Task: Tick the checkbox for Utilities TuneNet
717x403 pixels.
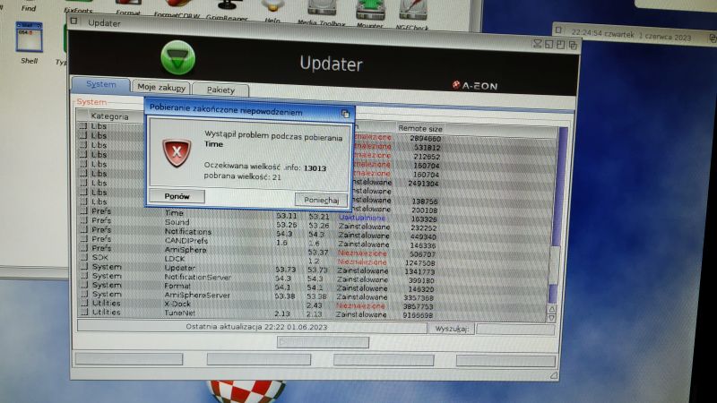Action: pos(83,312)
